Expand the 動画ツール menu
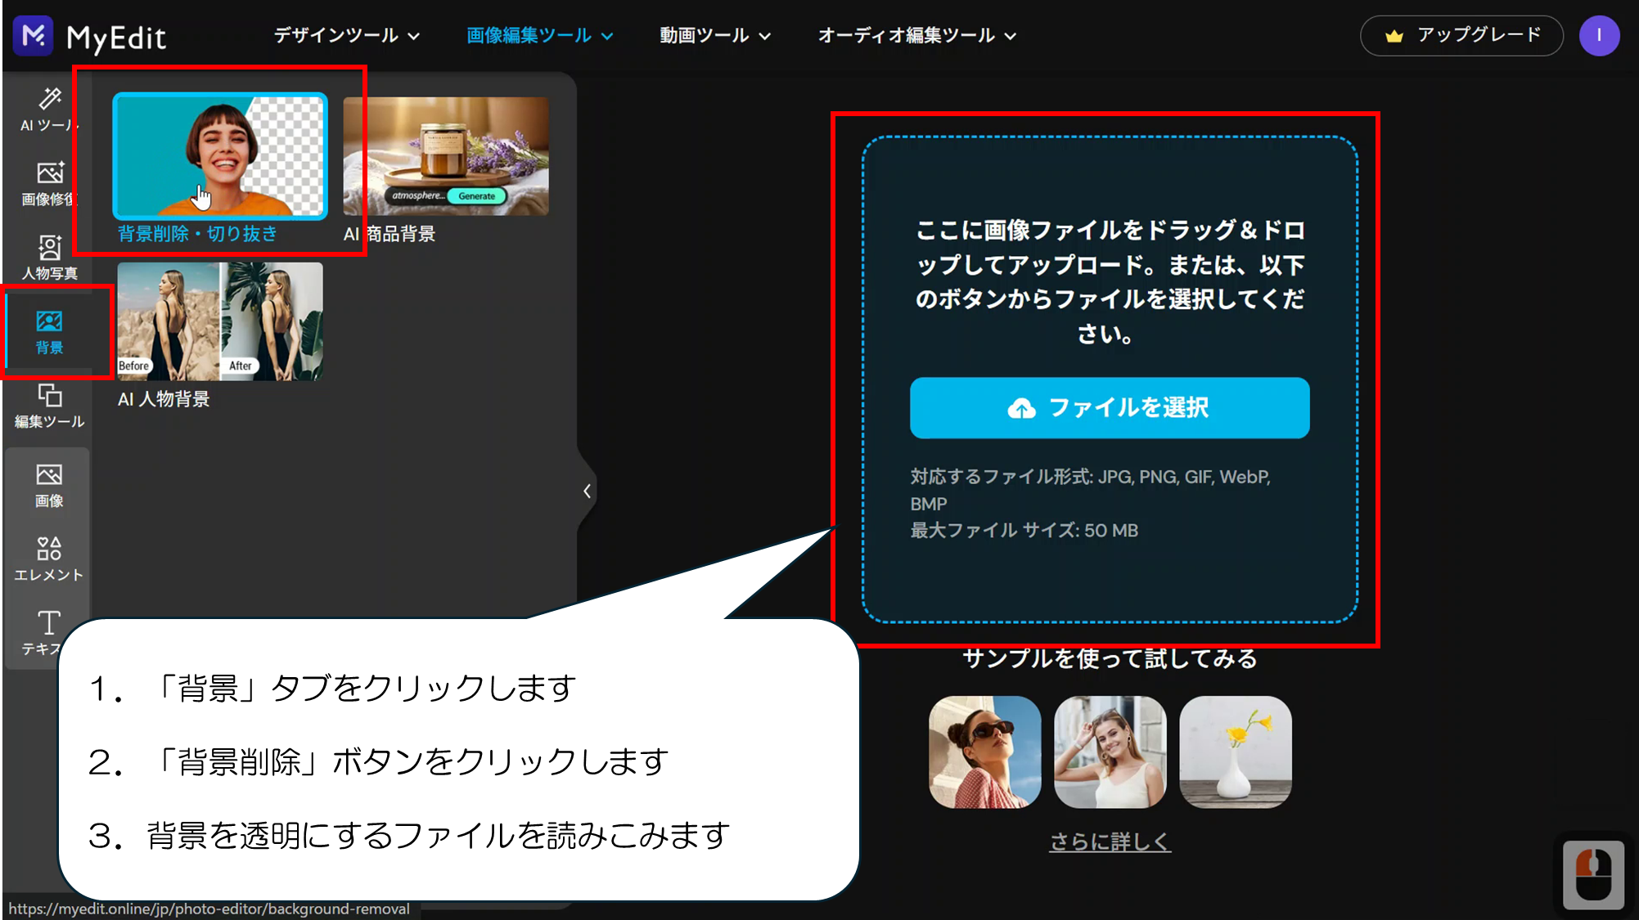 715,36
